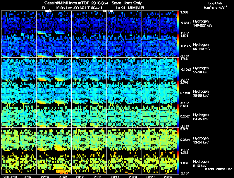Select the Hydrogen 55-90 keV label

click(201, 70)
